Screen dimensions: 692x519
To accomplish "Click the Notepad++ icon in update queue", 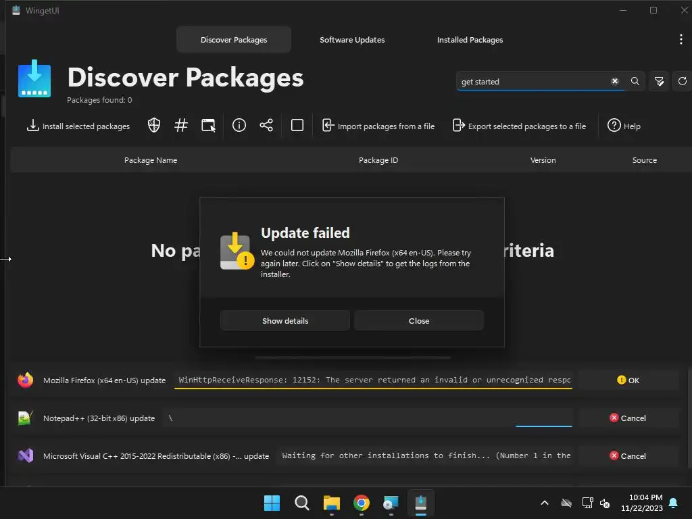I will (x=25, y=418).
